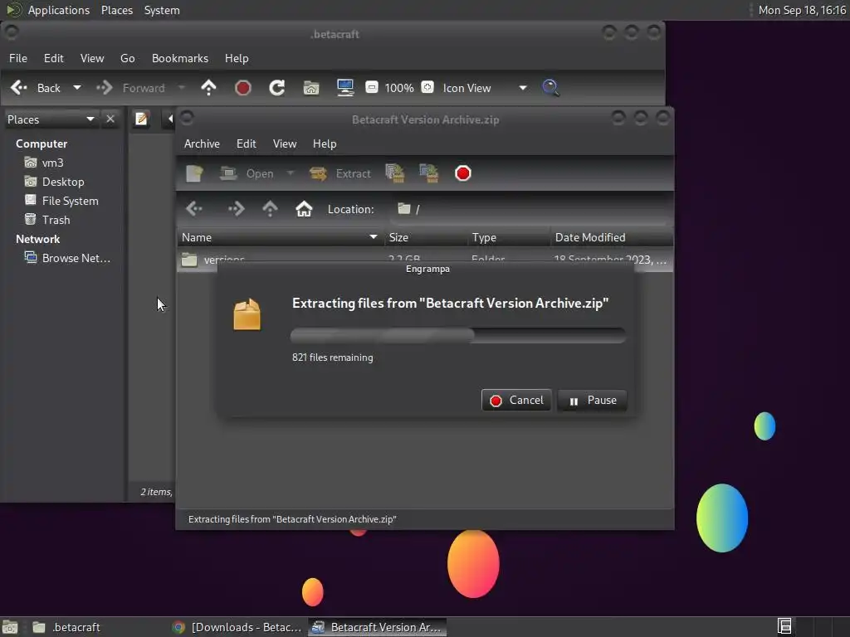This screenshot has width=850, height=637.
Task: Open the Edit menu in .betacraft window
Action: [x=54, y=58]
